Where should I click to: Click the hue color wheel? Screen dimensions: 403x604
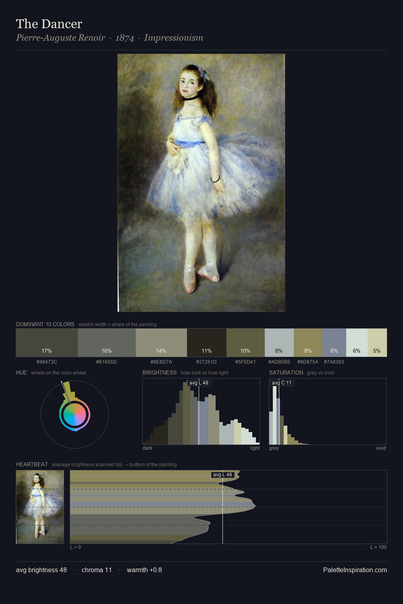tap(75, 414)
